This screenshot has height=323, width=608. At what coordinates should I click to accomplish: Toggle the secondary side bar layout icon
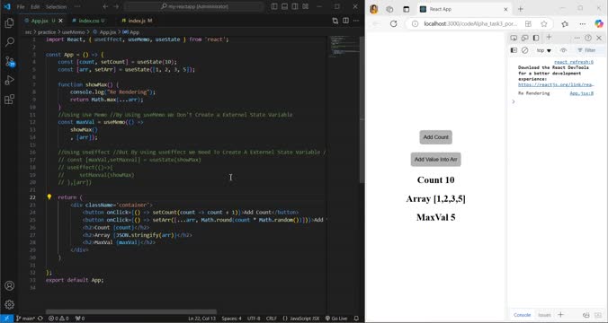point(295,6)
